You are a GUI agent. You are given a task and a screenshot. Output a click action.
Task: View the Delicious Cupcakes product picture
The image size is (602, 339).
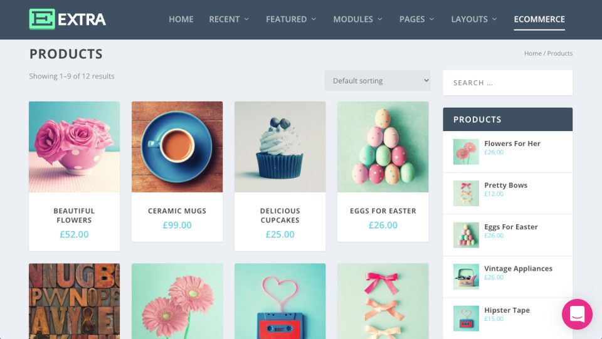click(280, 147)
